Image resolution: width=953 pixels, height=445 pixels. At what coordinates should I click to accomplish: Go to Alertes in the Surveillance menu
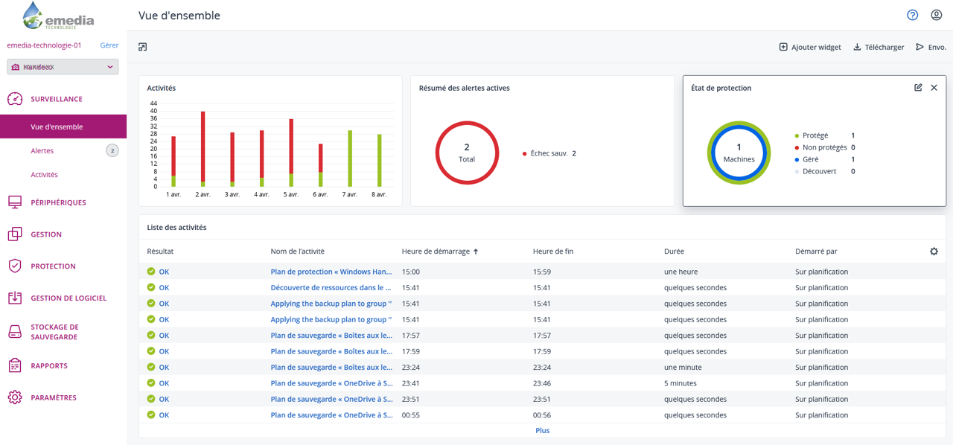click(42, 150)
